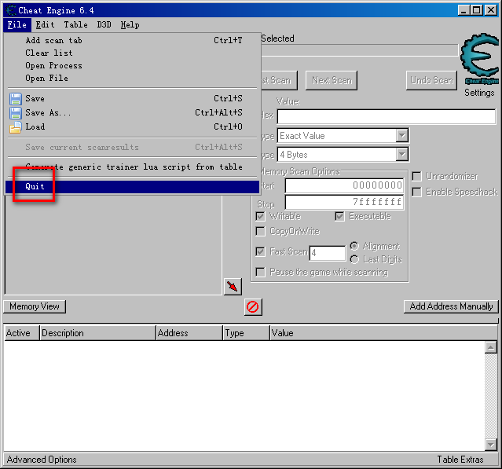Click the Cheat Engine logo icon

[478, 59]
